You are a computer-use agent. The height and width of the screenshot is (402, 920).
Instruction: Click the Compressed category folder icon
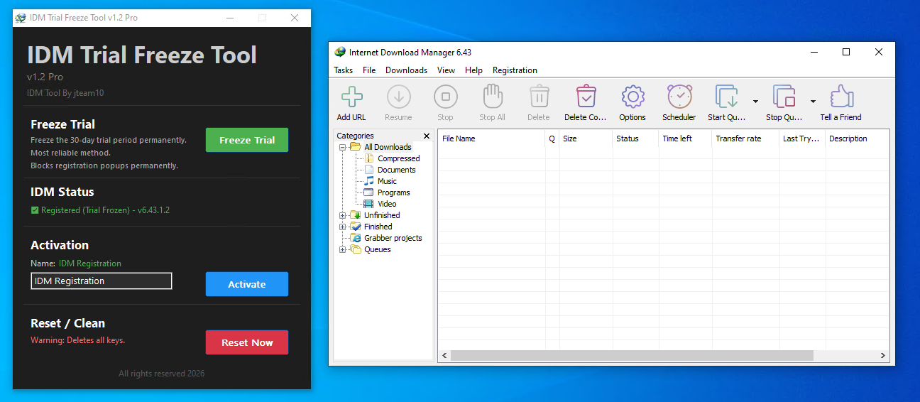click(369, 158)
